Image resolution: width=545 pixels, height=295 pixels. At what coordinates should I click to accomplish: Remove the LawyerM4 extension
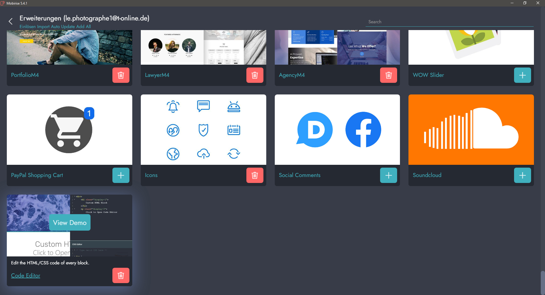coord(255,75)
